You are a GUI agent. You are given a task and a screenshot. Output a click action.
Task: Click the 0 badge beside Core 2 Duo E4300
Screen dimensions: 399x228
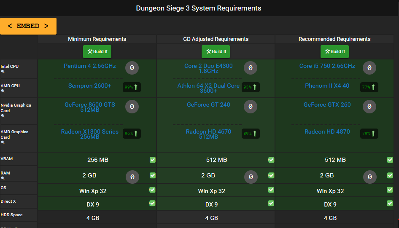(251, 68)
